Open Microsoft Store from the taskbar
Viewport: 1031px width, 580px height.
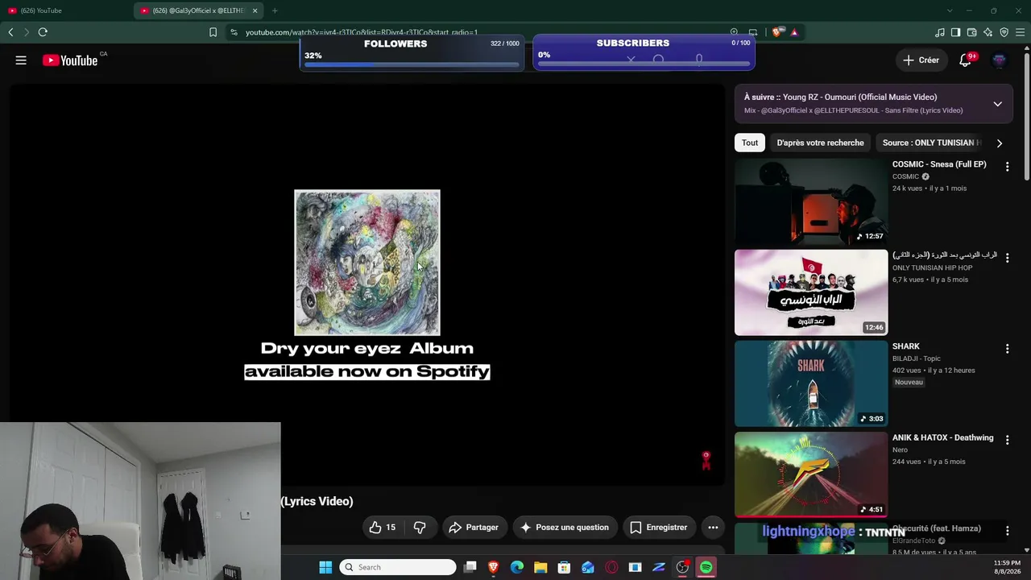tap(565, 567)
